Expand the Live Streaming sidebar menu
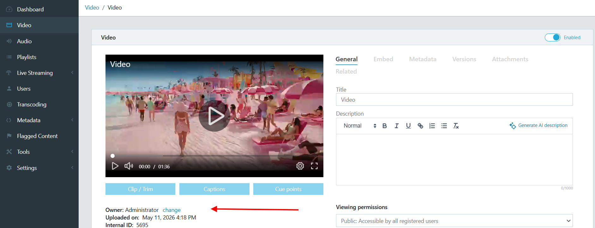Image resolution: width=595 pixels, height=228 pixels. pos(39,73)
